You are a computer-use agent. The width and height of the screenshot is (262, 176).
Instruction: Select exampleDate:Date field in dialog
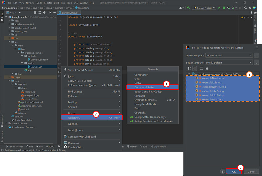(x=223, y=99)
